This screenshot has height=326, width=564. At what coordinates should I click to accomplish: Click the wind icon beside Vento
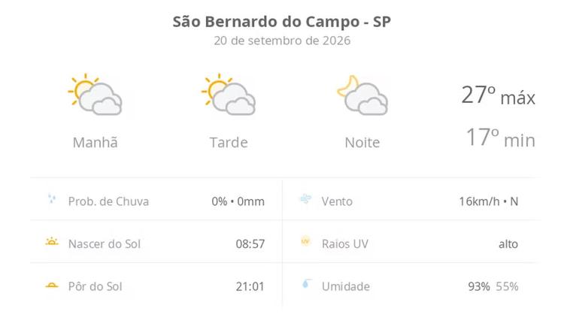pyautogui.click(x=306, y=199)
